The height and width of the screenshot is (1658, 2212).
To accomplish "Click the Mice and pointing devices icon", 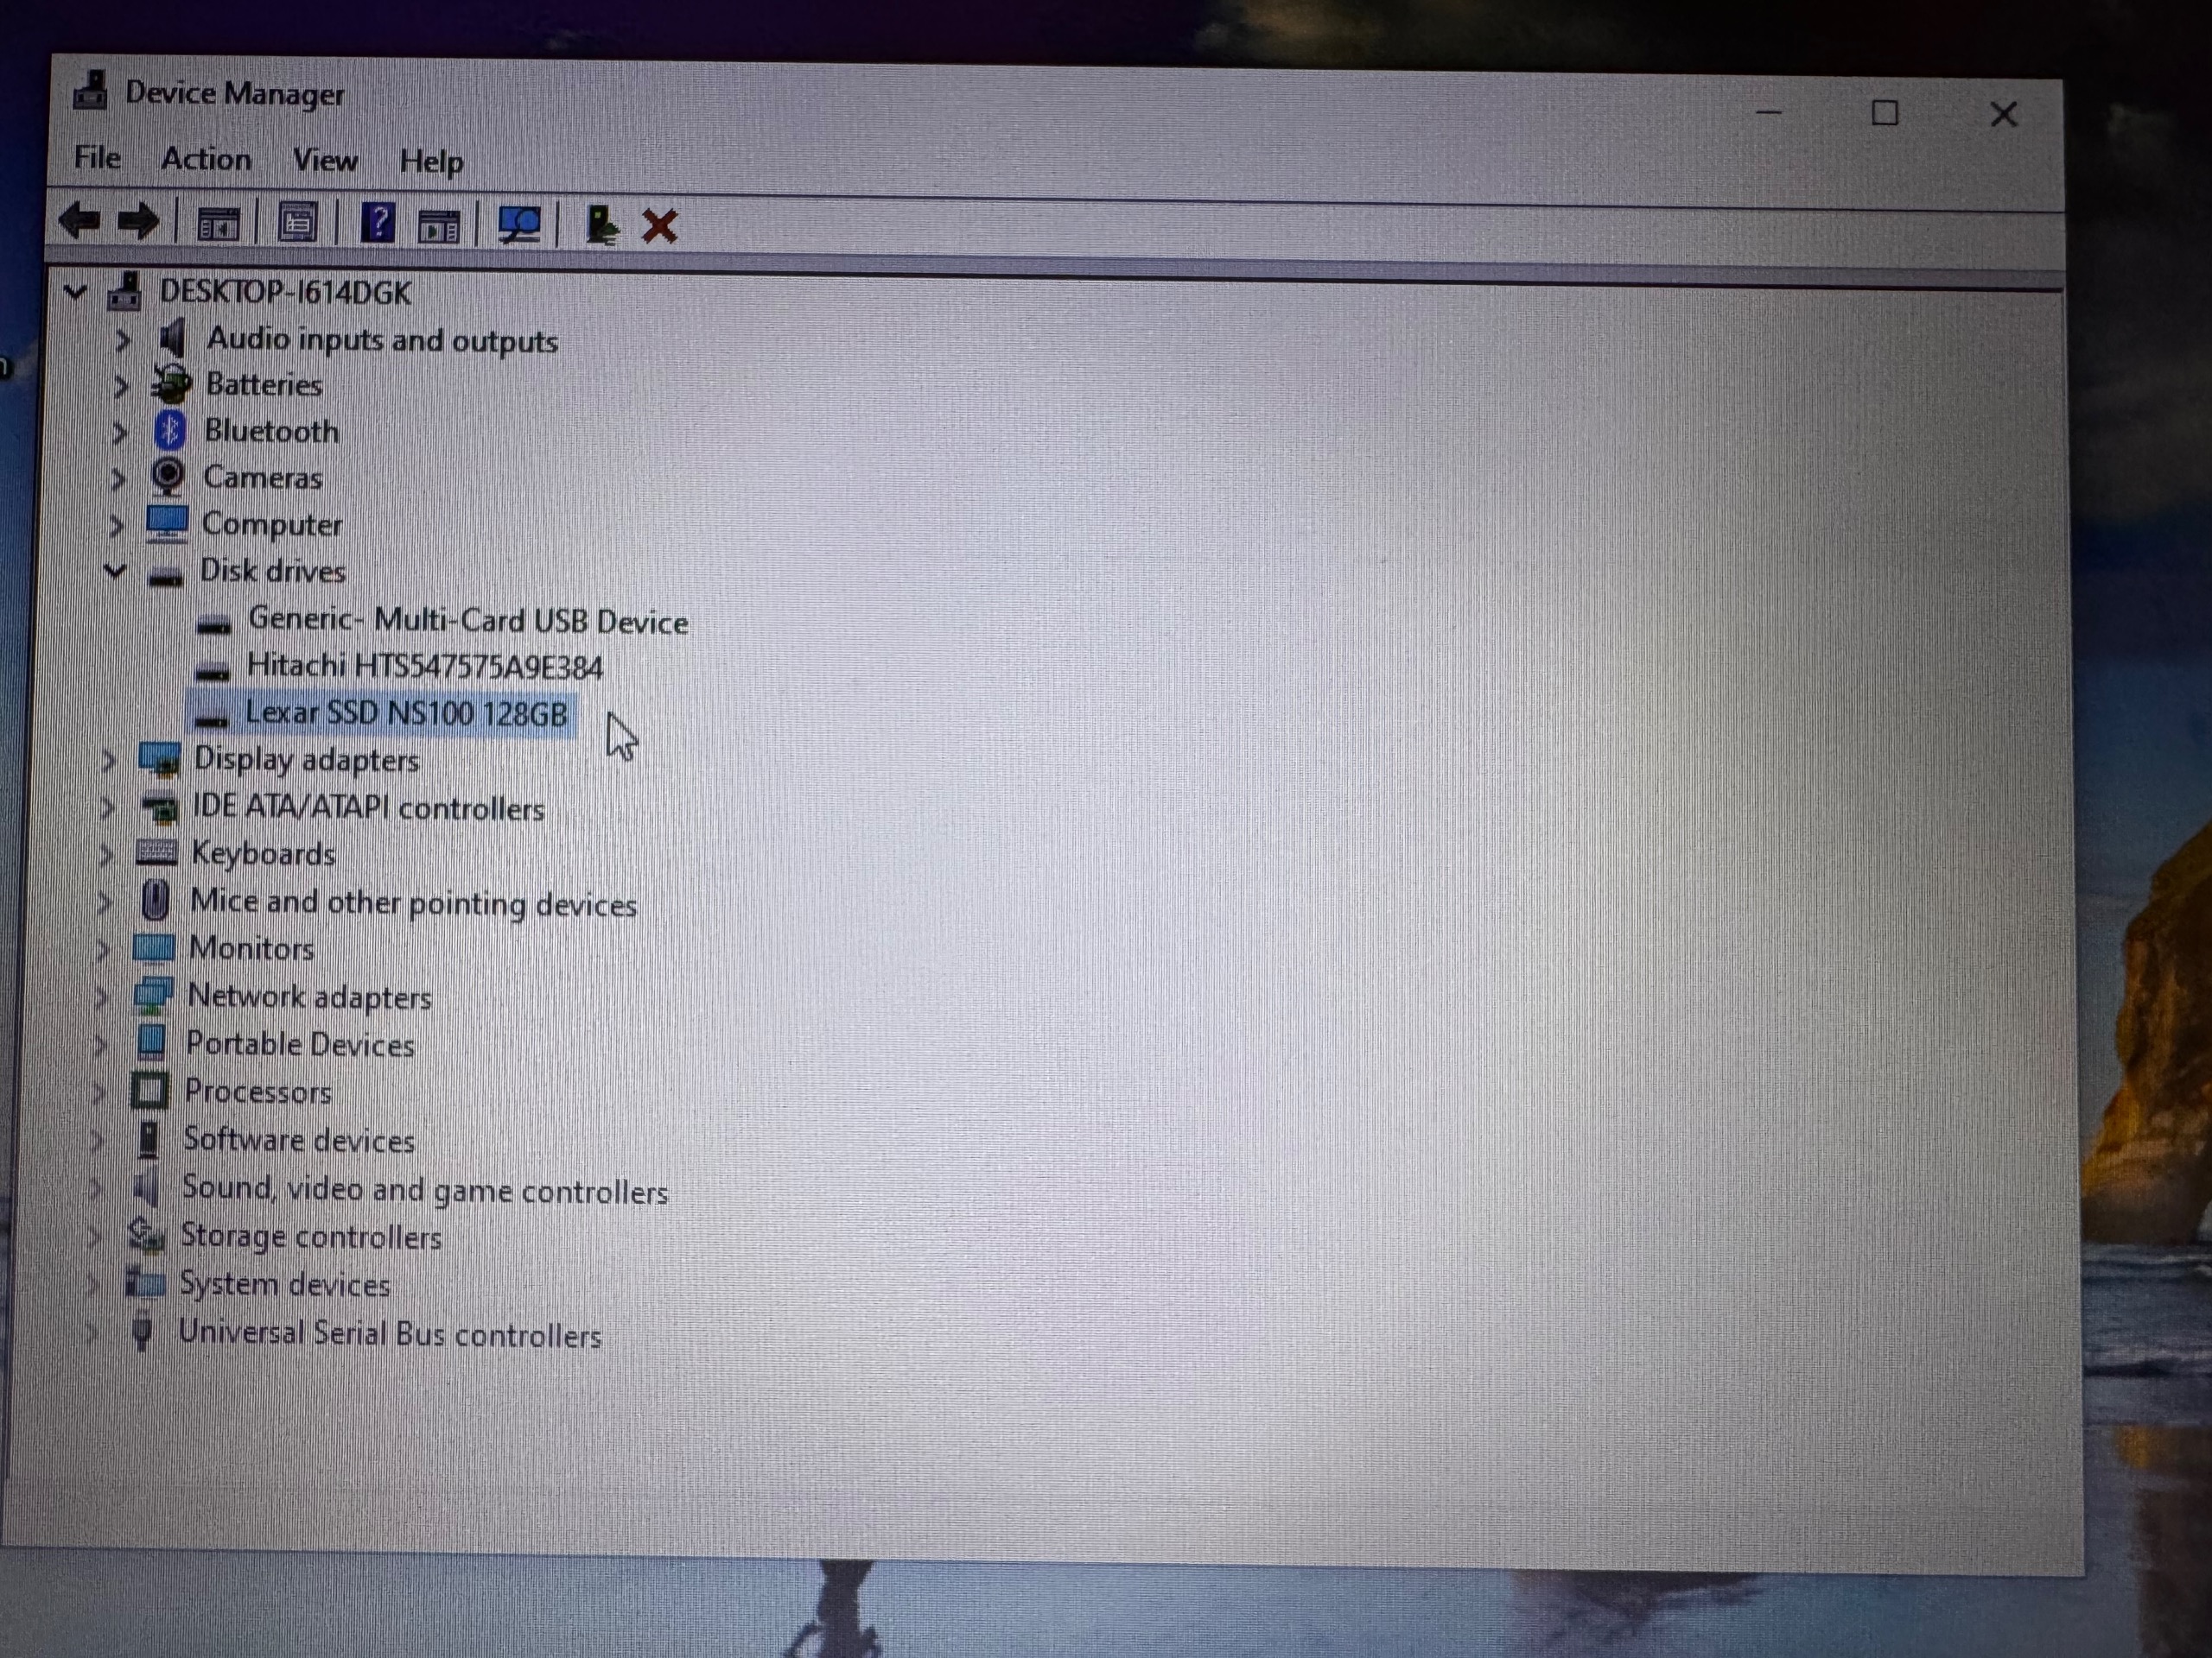I will (155, 900).
